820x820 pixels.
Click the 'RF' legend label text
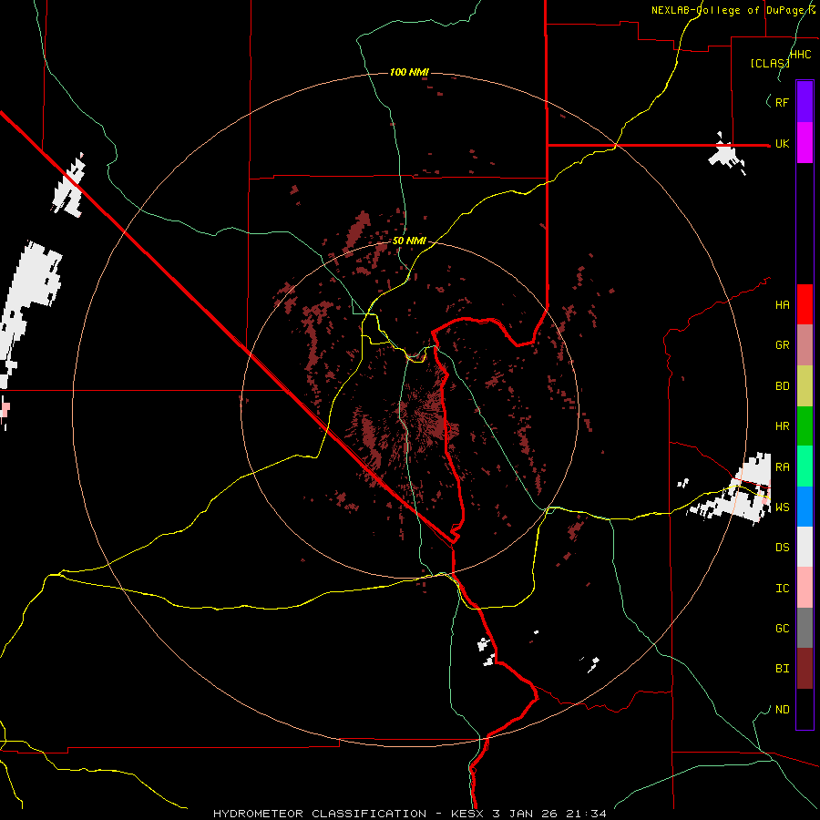point(782,102)
